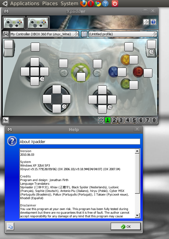
Task: Click the Ubuntu logo in top panel
Action: 5,4
